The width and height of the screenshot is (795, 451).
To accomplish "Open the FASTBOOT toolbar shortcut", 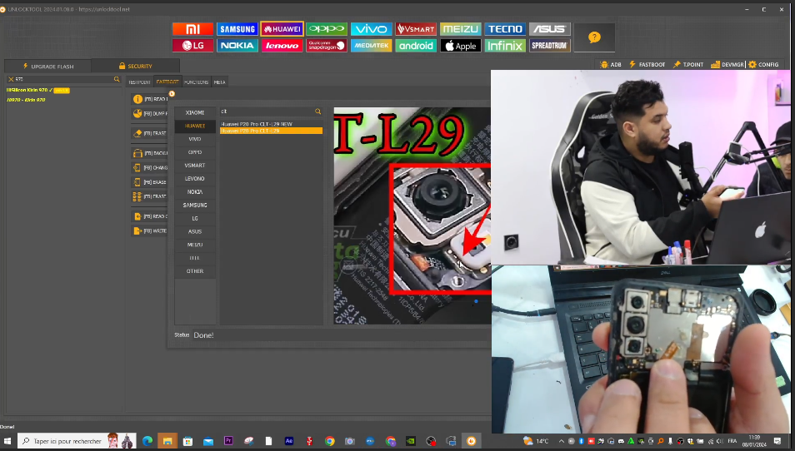I will point(647,64).
